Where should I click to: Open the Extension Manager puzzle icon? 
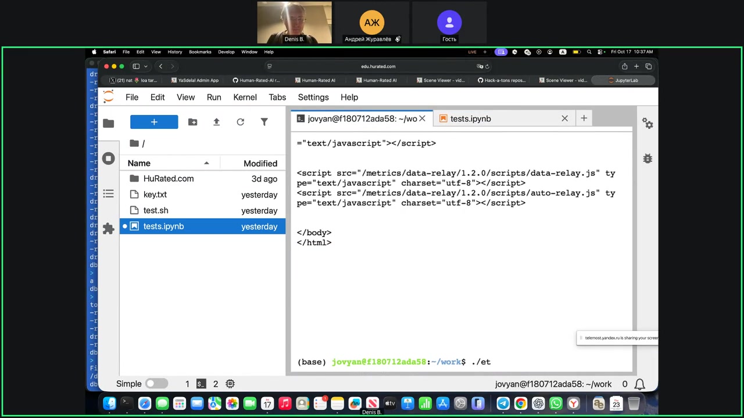109,229
